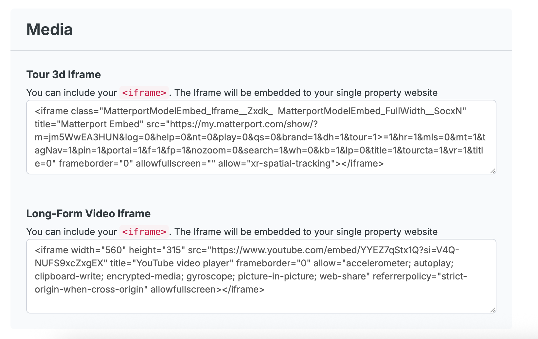
Task: Grab the Tour 3d Iframe textarea resize handle
Action: coord(493,171)
